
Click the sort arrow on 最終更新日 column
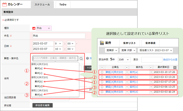coord(175,67)
